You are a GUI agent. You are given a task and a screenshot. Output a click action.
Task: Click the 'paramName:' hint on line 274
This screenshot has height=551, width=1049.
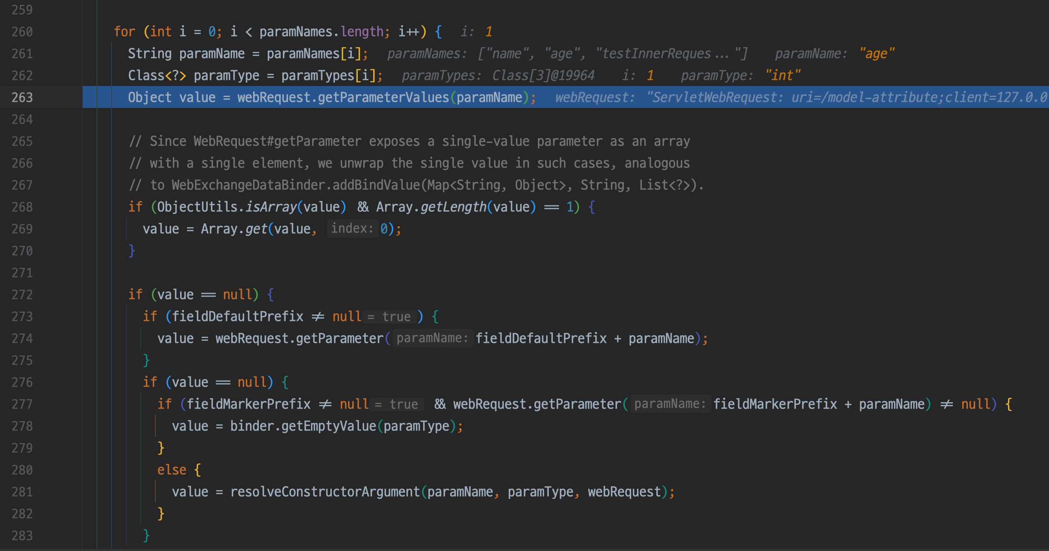(432, 338)
